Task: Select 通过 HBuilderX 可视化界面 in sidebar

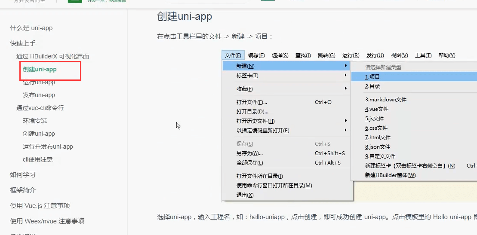Action: pyautogui.click(x=52, y=56)
